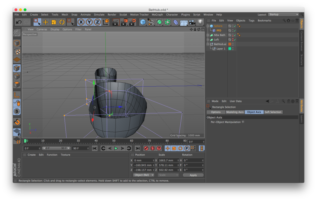Add a camera object
Image resolution: width=317 pixels, height=201 pixels.
tap(192, 22)
